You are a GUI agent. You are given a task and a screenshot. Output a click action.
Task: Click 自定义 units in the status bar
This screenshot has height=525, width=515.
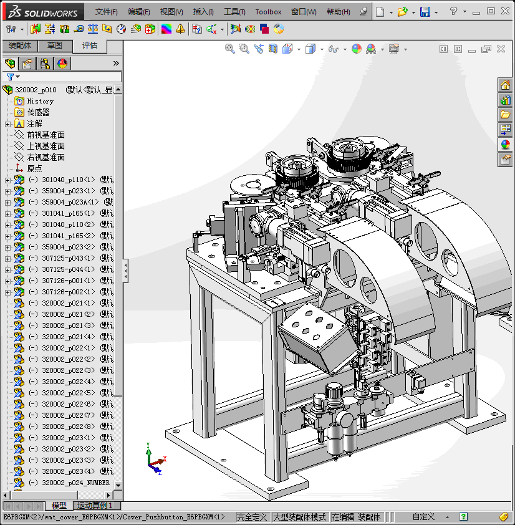point(423,517)
